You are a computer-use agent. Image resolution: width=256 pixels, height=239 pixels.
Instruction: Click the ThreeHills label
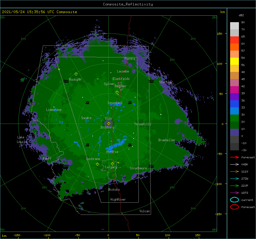pyautogui.click(x=143, y=124)
